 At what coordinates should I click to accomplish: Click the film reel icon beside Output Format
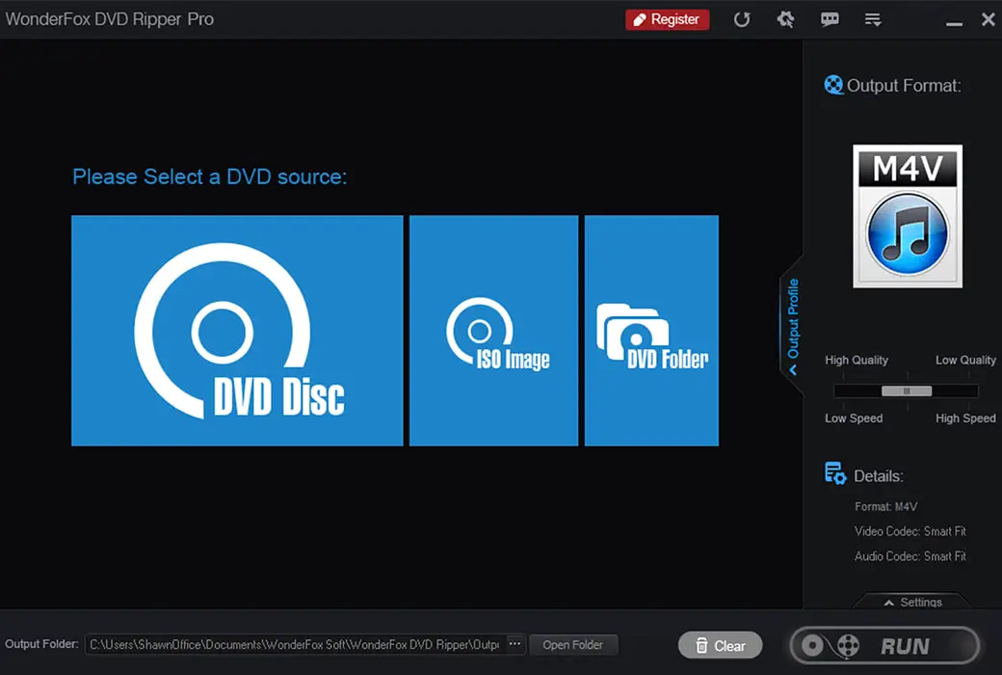(x=833, y=85)
